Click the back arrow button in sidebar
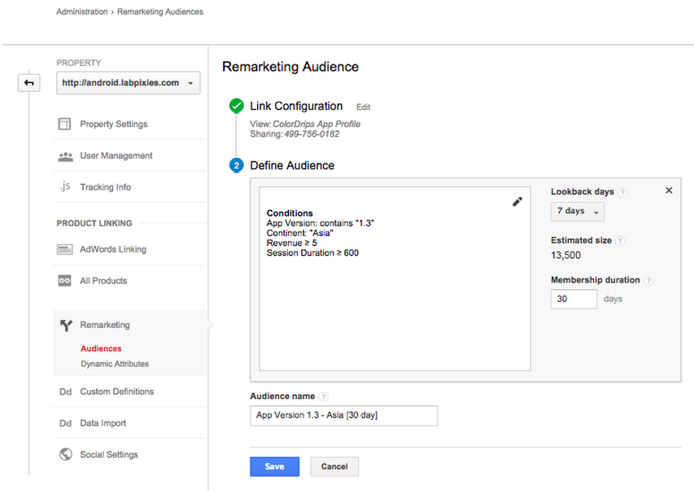Image resolution: width=694 pixels, height=491 pixels. (x=29, y=83)
